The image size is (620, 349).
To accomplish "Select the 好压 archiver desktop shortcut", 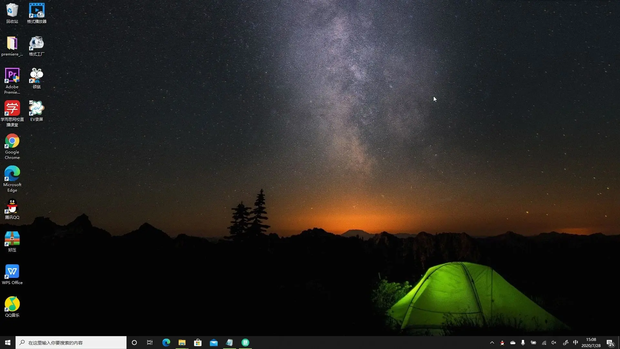I will coord(12,242).
